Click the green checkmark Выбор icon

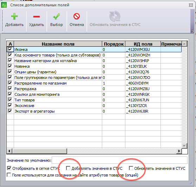[56, 16]
